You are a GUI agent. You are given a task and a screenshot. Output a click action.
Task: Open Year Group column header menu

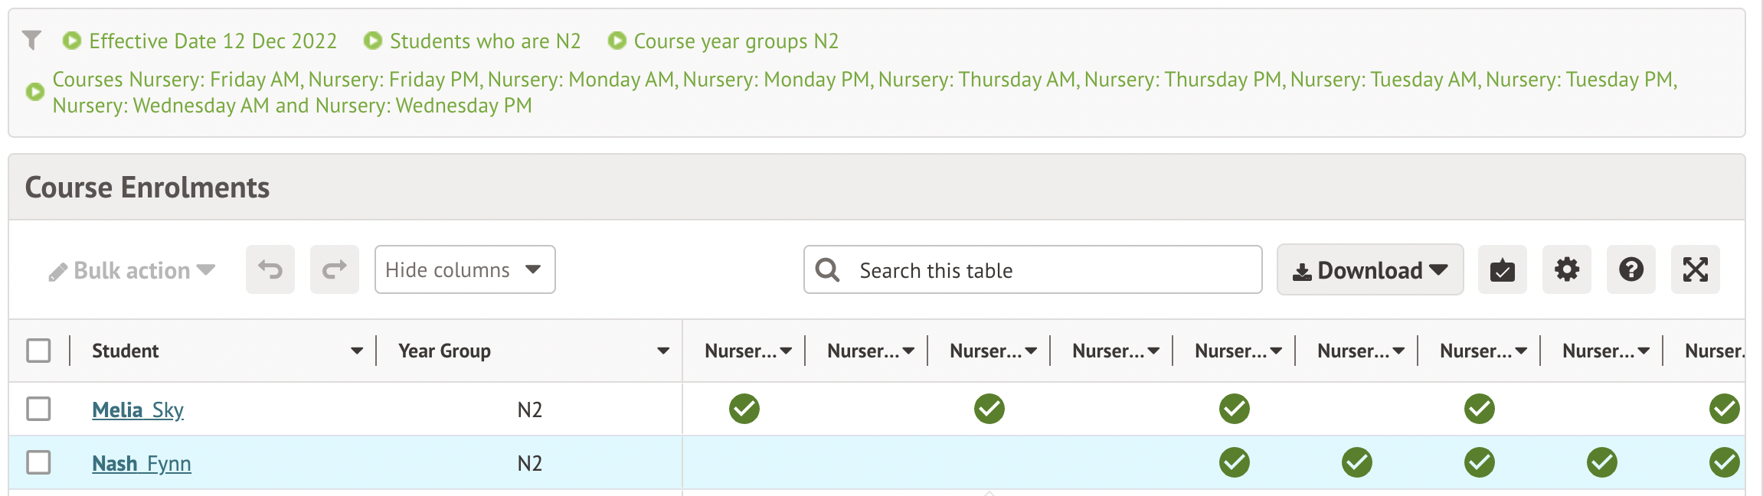(662, 351)
